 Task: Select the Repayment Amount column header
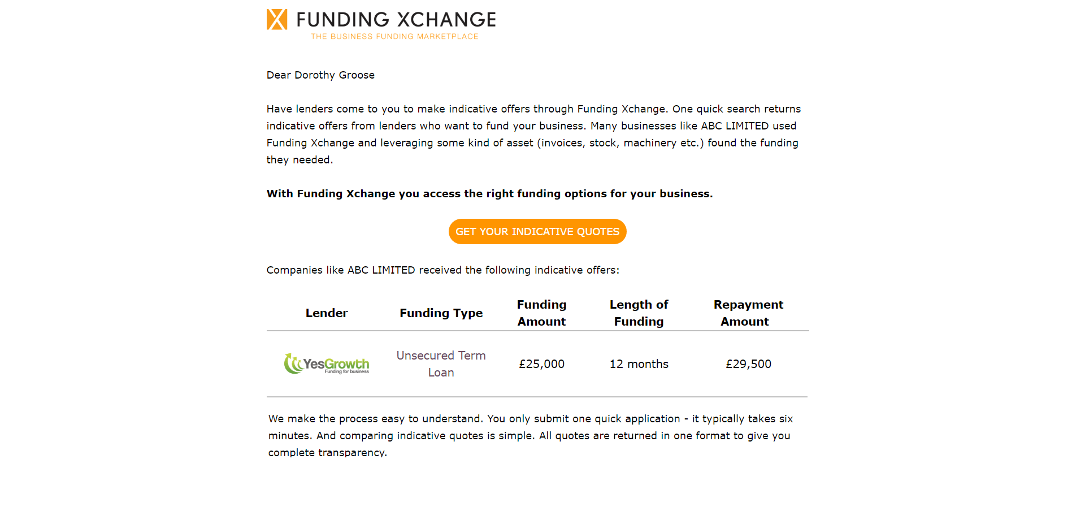748,313
